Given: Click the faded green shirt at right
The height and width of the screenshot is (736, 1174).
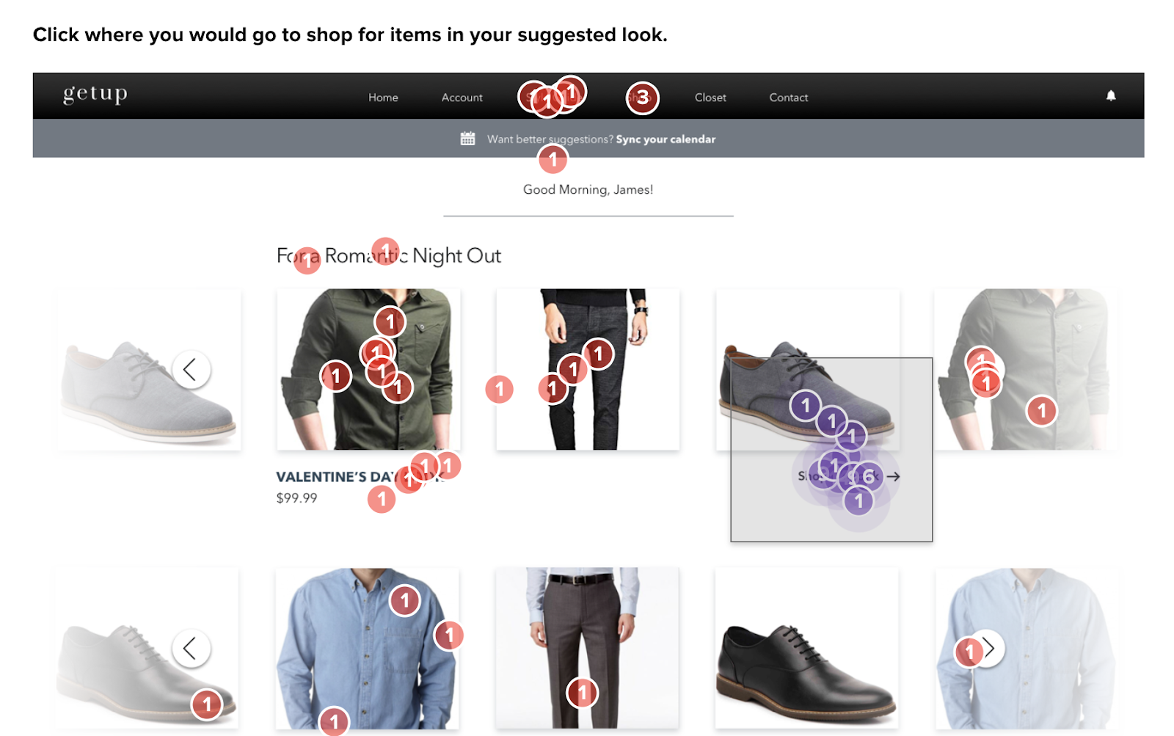Looking at the screenshot, I should pyautogui.click(x=1026, y=369).
